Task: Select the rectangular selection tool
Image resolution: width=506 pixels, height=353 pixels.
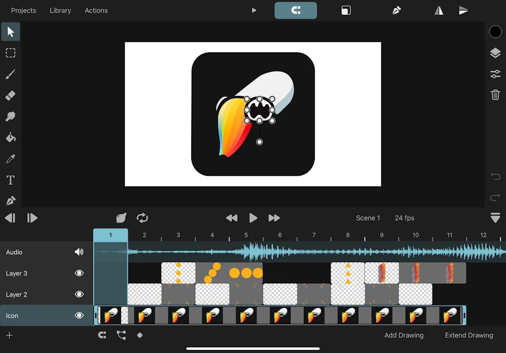Action: tap(10, 53)
